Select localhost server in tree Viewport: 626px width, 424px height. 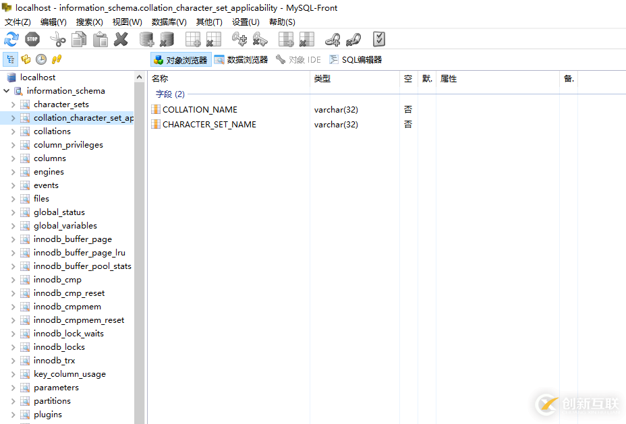(x=38, y=78)
